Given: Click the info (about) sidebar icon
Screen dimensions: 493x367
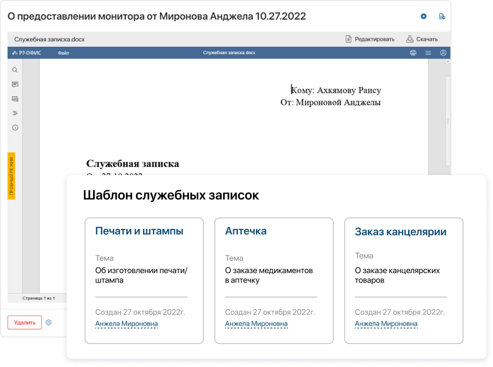Looking at the screenshot, I should tap(15, 127).
